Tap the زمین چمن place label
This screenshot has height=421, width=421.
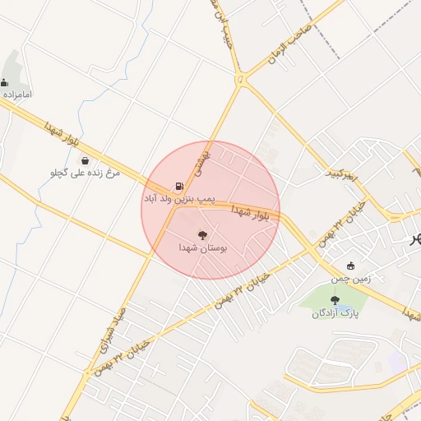coord(351,279)
